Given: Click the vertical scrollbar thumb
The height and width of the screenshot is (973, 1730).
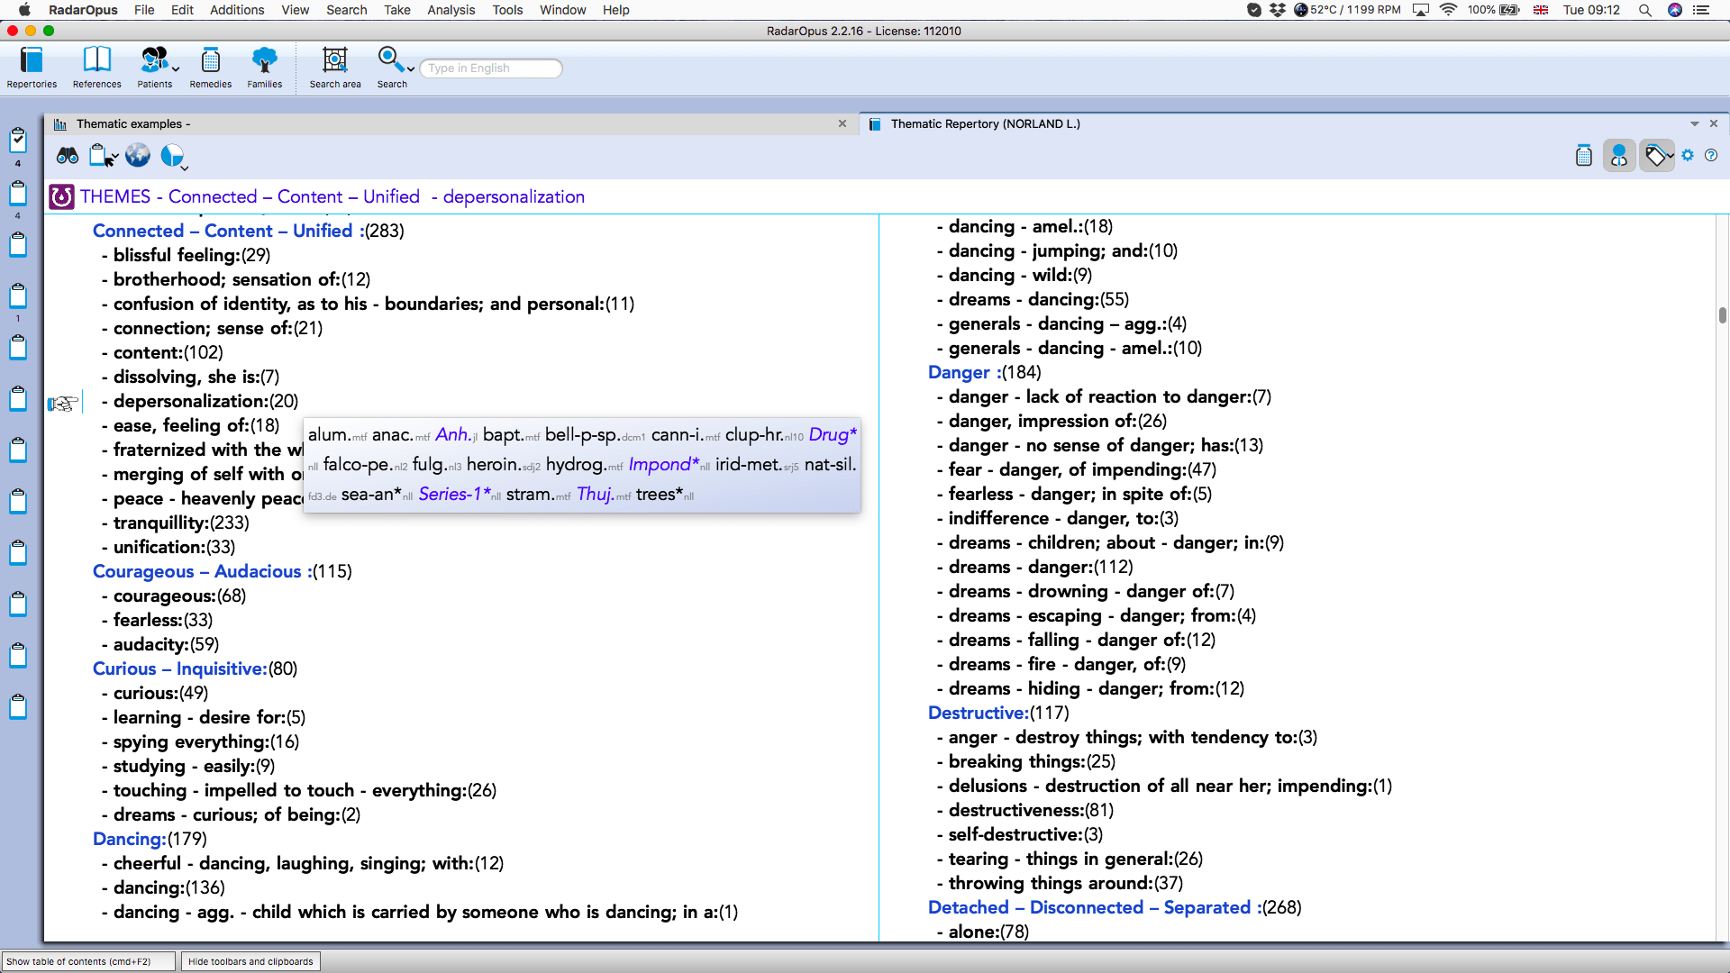Looking at the screenshot, I should point(1722,314).
